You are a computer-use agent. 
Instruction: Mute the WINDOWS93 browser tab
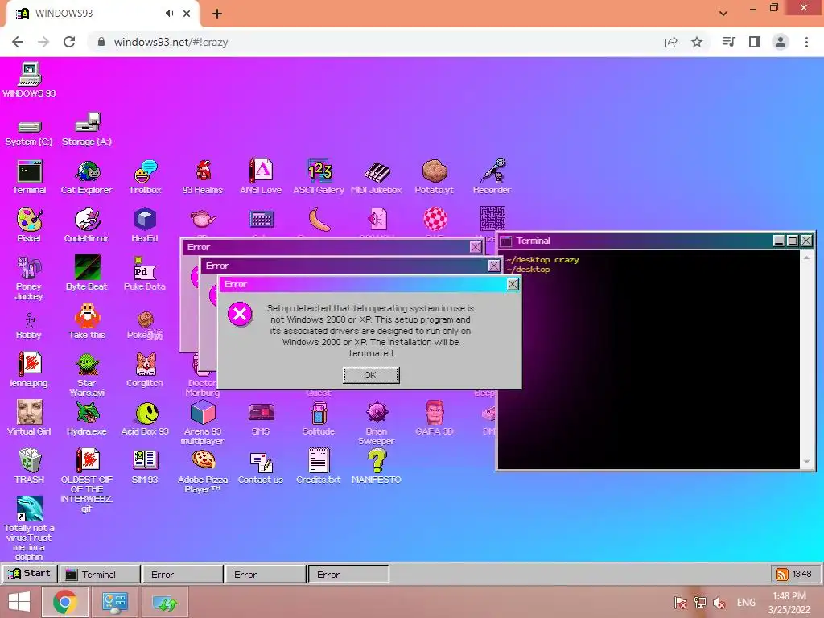[169, 14]
